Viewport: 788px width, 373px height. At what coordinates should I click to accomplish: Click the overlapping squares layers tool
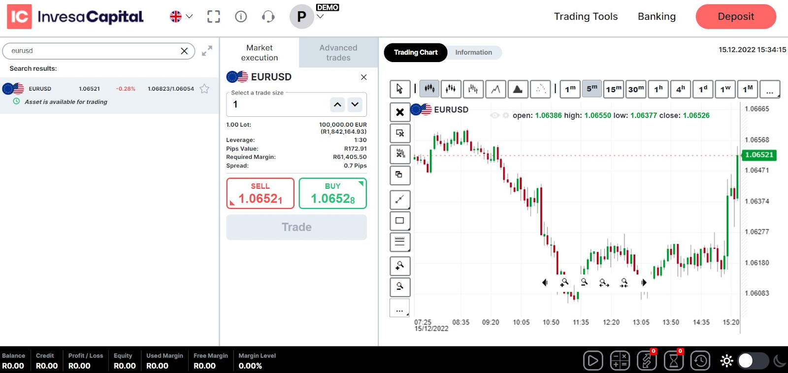(x=400, y=175)
